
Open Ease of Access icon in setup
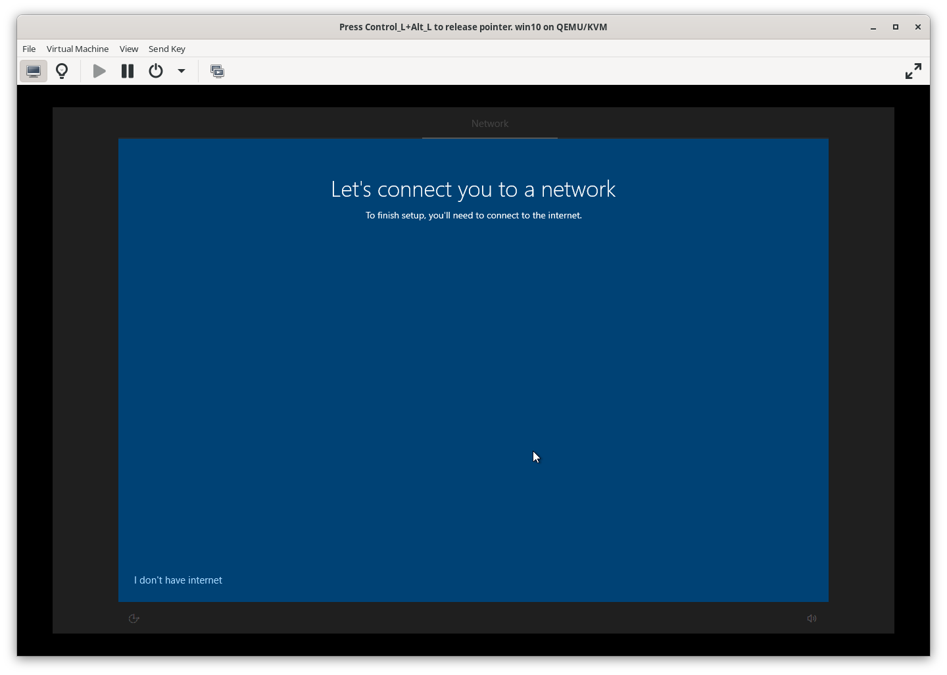click(x=134, y=618)
